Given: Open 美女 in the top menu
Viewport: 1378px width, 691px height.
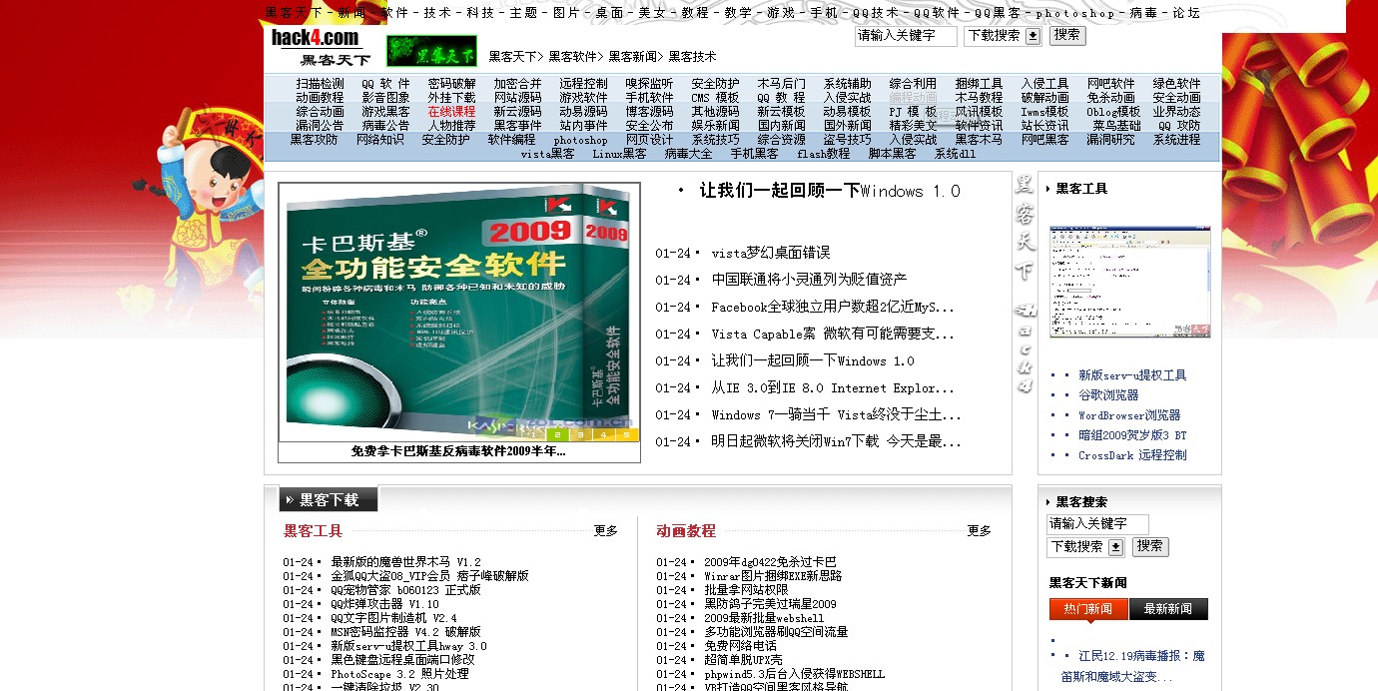Looking at the screenshot, I should [652, 13].
